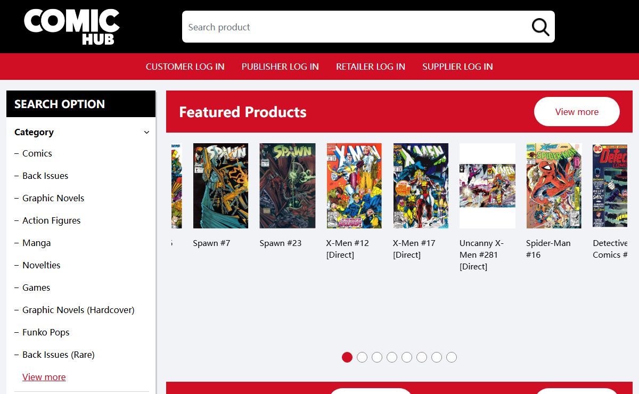Click View more under the category list
The image size is (639, 394).
44,377
